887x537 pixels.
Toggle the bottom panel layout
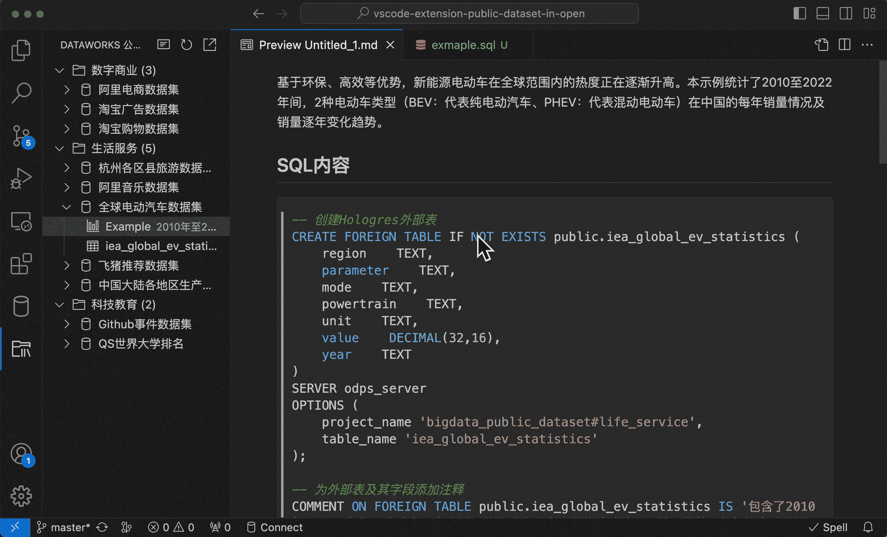pos(823,14)
